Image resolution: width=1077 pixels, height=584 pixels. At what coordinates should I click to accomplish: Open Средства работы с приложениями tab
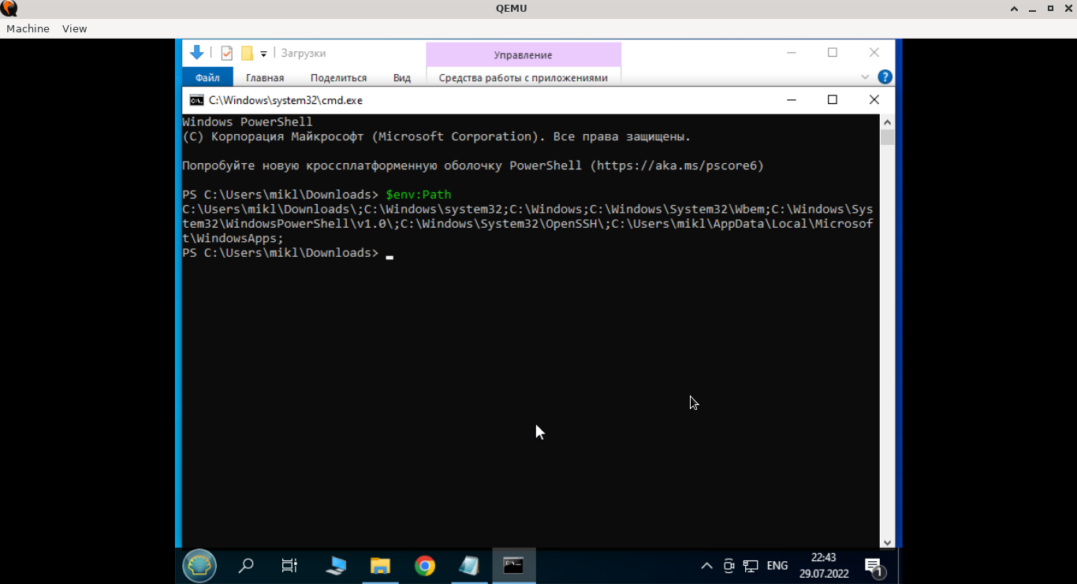523,77
